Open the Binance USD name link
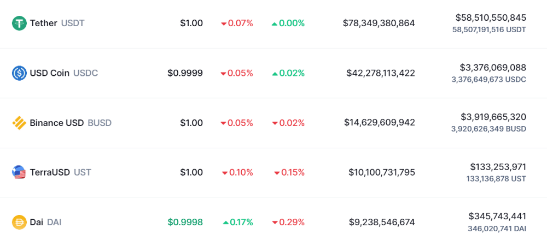The width and height of the screenshot is (547, 246). click(57, 123)
